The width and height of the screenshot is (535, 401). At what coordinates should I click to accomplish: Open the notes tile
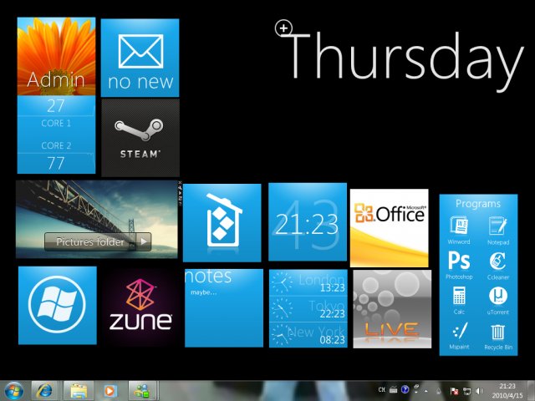click(x=224, y=308)
